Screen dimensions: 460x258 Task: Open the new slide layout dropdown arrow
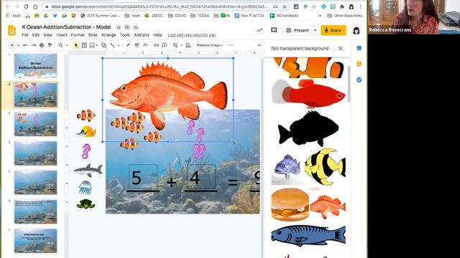(x=18, y=45)
